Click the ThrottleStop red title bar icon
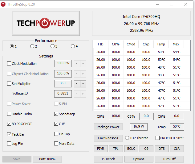Viewport: 195px width, 164px height. 3,4
